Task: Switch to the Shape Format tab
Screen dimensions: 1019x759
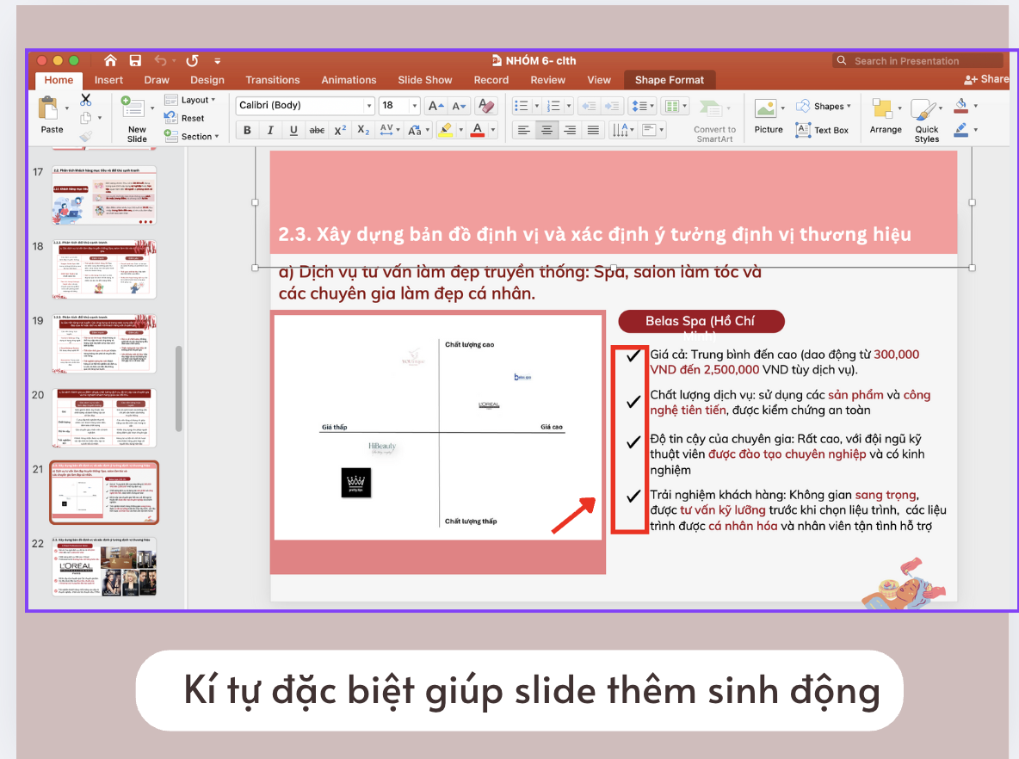Action: [x=670, y=79]
